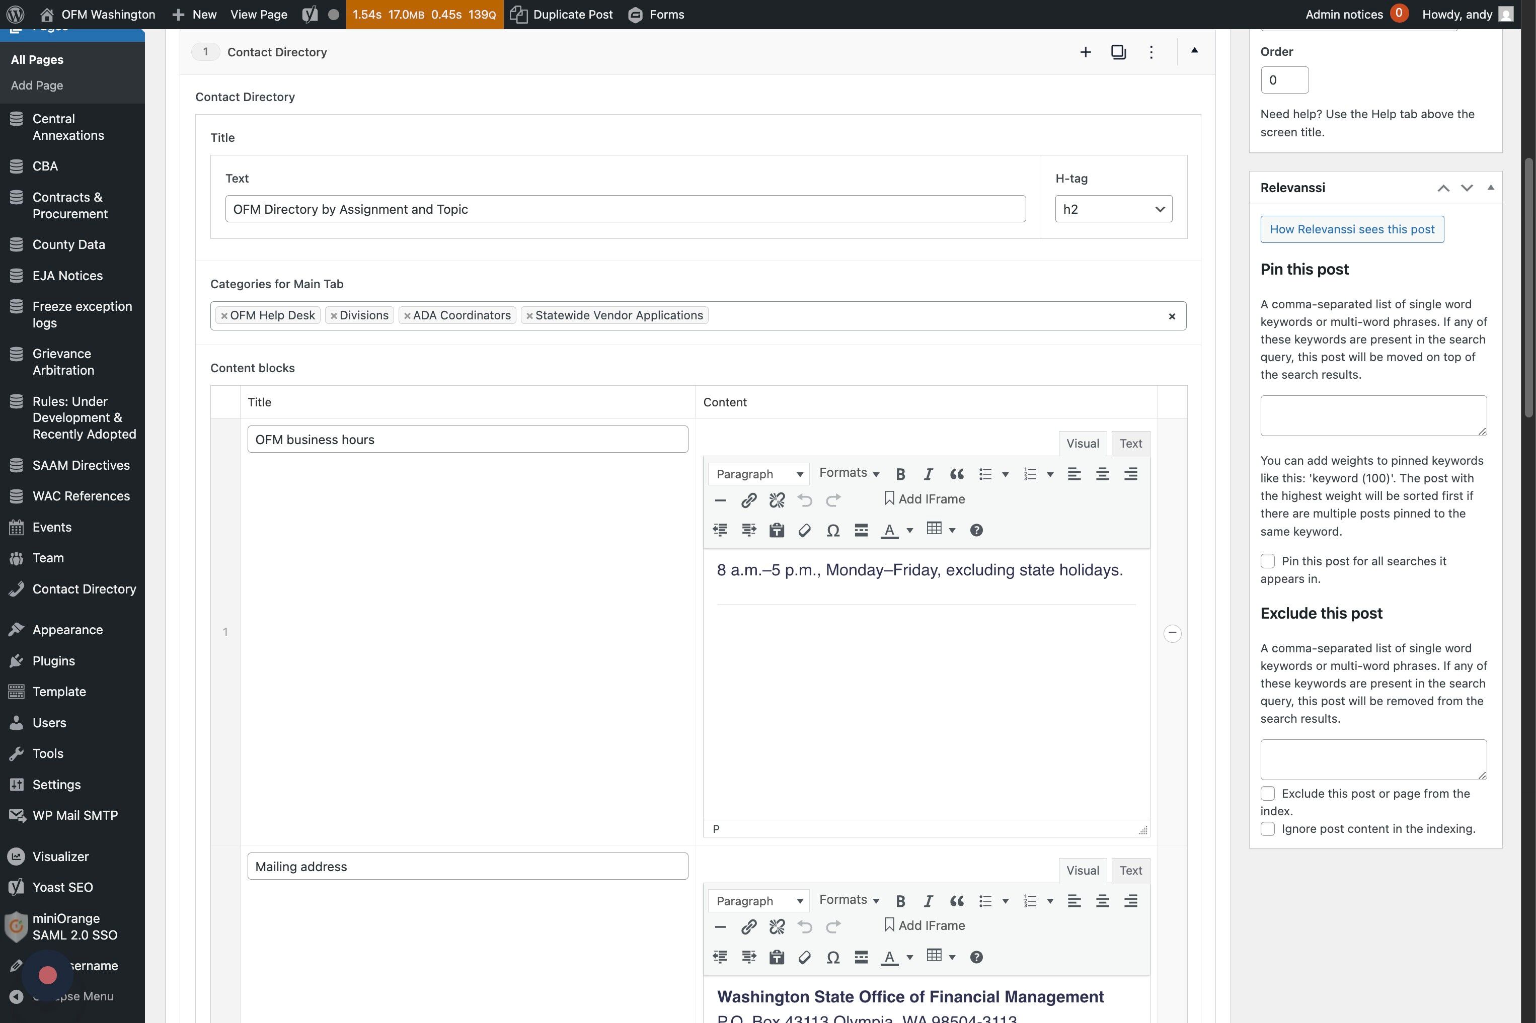This screenshot has height=1023, width=1536.
Task: Click help question mark icon in first editor
Action: pyautogui.click(x=976, y=531)
